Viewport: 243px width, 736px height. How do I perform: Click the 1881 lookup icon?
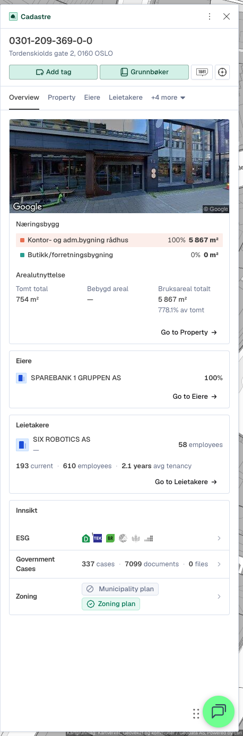[x=202, y=72]
